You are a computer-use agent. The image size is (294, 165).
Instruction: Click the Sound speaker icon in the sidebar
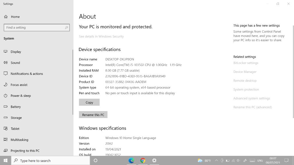pos(6,62)
